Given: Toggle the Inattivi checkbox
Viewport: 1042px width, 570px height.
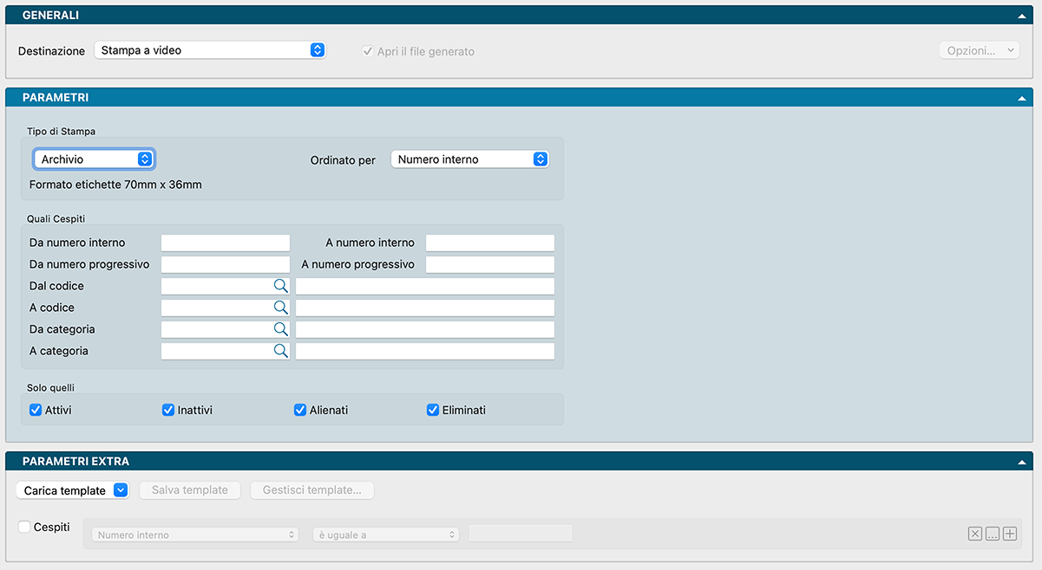Looking at the screenshot, I should coord(168,410).
